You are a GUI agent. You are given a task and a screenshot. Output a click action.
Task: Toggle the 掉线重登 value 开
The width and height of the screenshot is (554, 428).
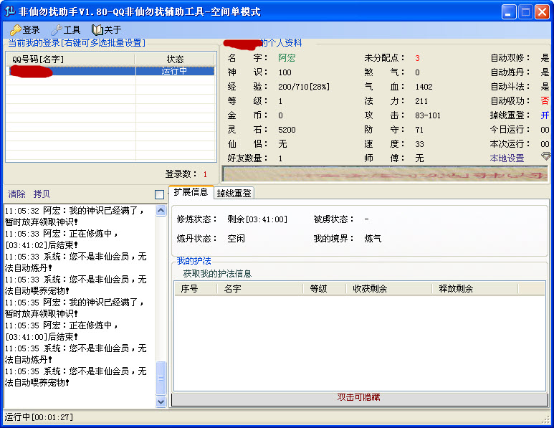click(545, 115)
